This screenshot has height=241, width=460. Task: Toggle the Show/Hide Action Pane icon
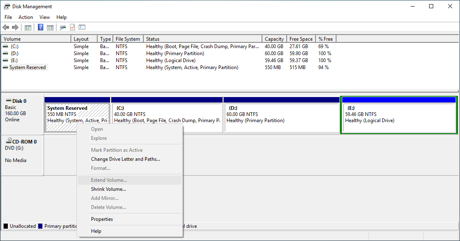pyautogui.click(x=50, y=28)
